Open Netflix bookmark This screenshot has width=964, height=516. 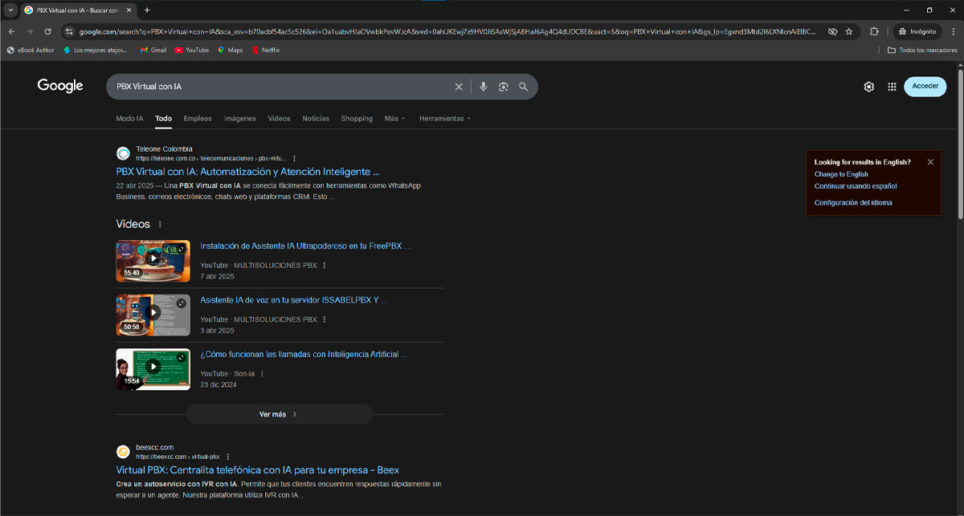(266, 50)
